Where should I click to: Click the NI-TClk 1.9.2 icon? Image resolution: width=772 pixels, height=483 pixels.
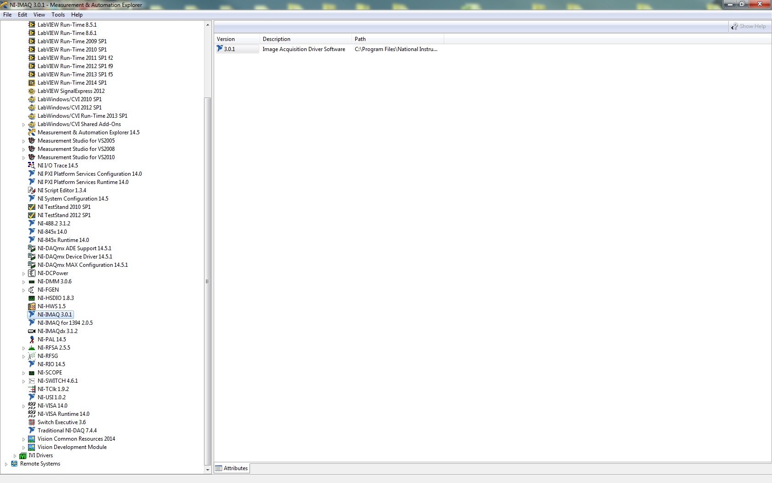[x=32, y=389]
